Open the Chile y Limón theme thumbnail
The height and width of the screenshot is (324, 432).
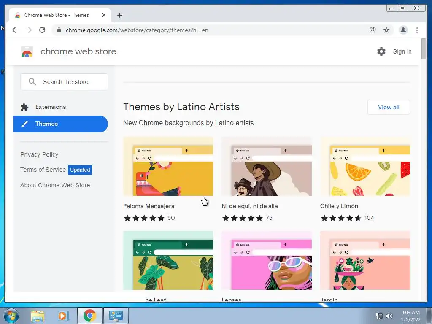coord(365,166)
